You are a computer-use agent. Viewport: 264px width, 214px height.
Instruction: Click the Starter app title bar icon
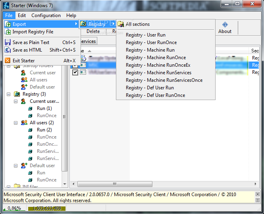[6, 6]
